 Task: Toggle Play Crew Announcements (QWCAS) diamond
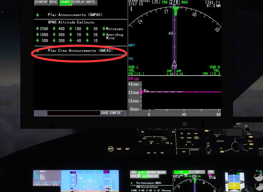[x=37, y=51]
